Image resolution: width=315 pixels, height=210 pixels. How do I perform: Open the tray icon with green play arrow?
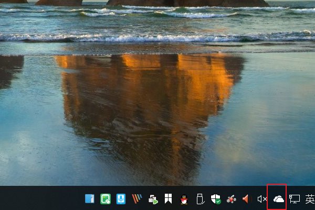click(153, 199)
